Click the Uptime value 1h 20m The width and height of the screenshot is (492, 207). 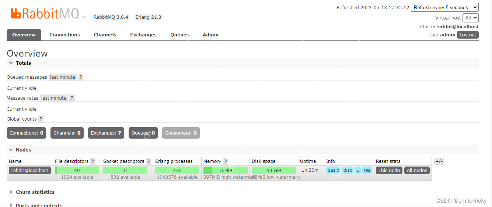pos(310,170)
